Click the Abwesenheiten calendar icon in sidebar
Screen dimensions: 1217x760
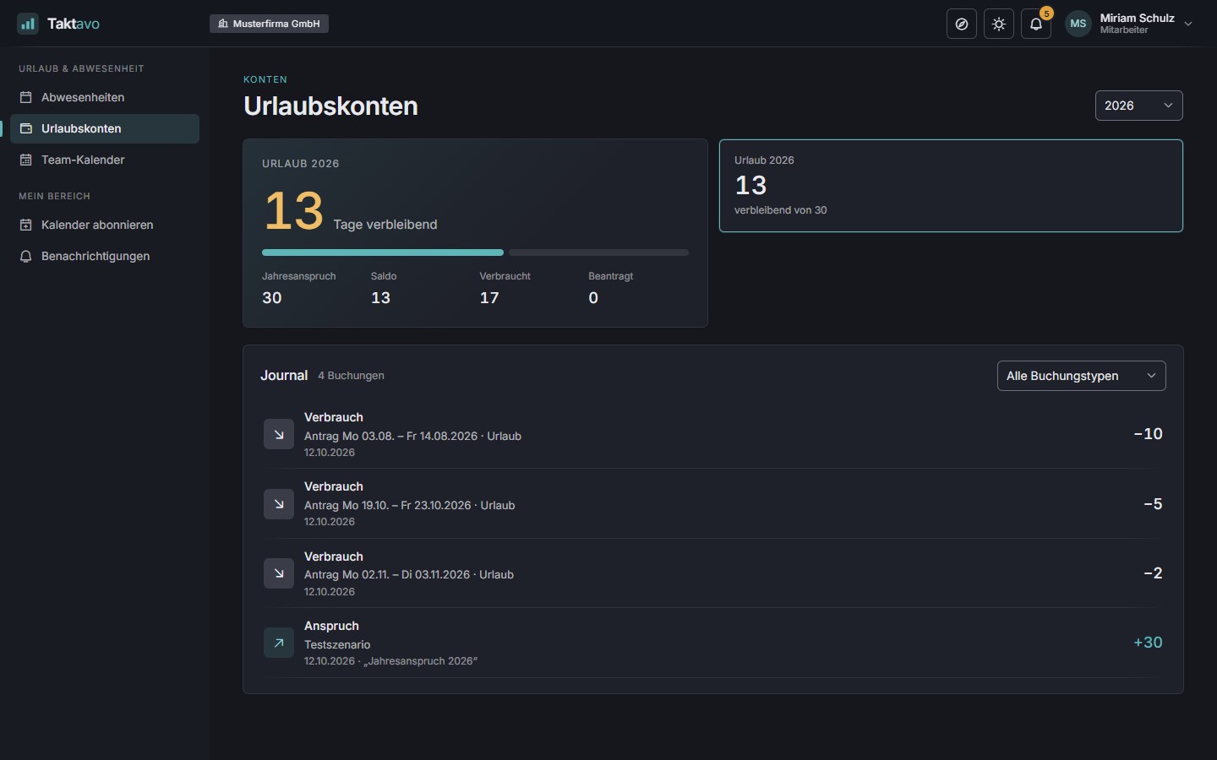click(26, 97)
